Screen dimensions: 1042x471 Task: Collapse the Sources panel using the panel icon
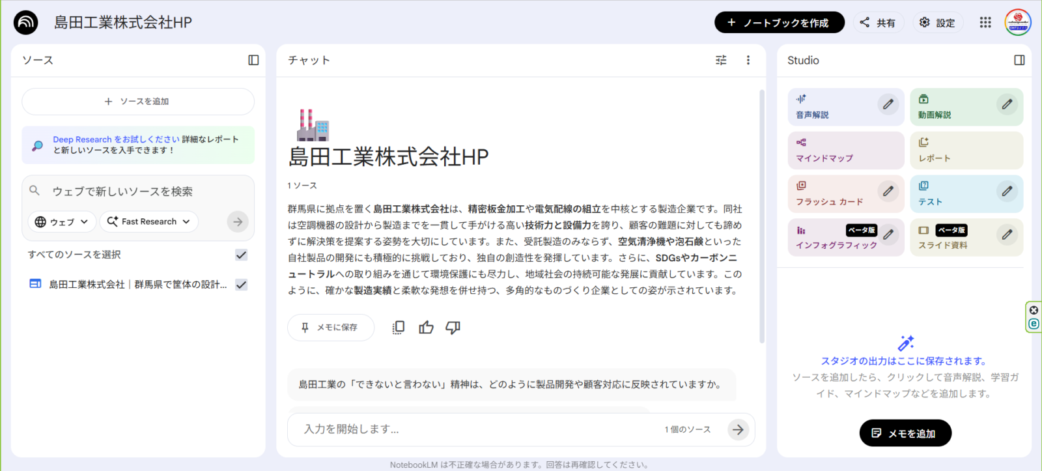click(253, 60)
